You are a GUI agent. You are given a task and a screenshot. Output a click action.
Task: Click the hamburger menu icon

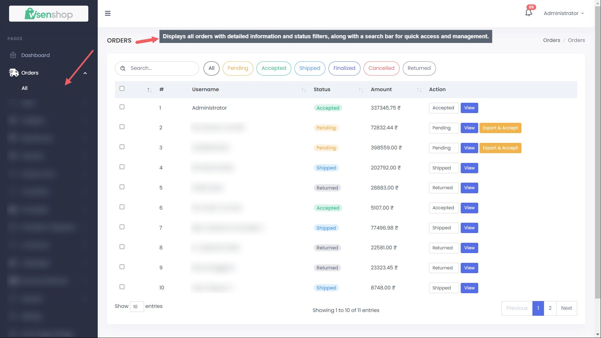(x=108, y=13)
